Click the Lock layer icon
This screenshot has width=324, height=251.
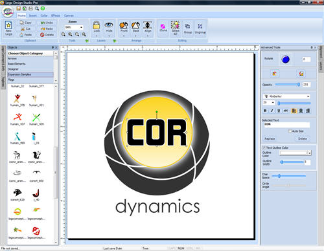pyautogui.click(x=97, y=25)
